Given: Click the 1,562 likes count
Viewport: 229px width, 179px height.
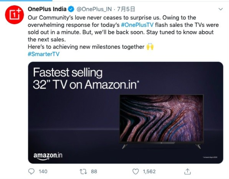Looking at the screenshot, I should [x=150, y=171].
